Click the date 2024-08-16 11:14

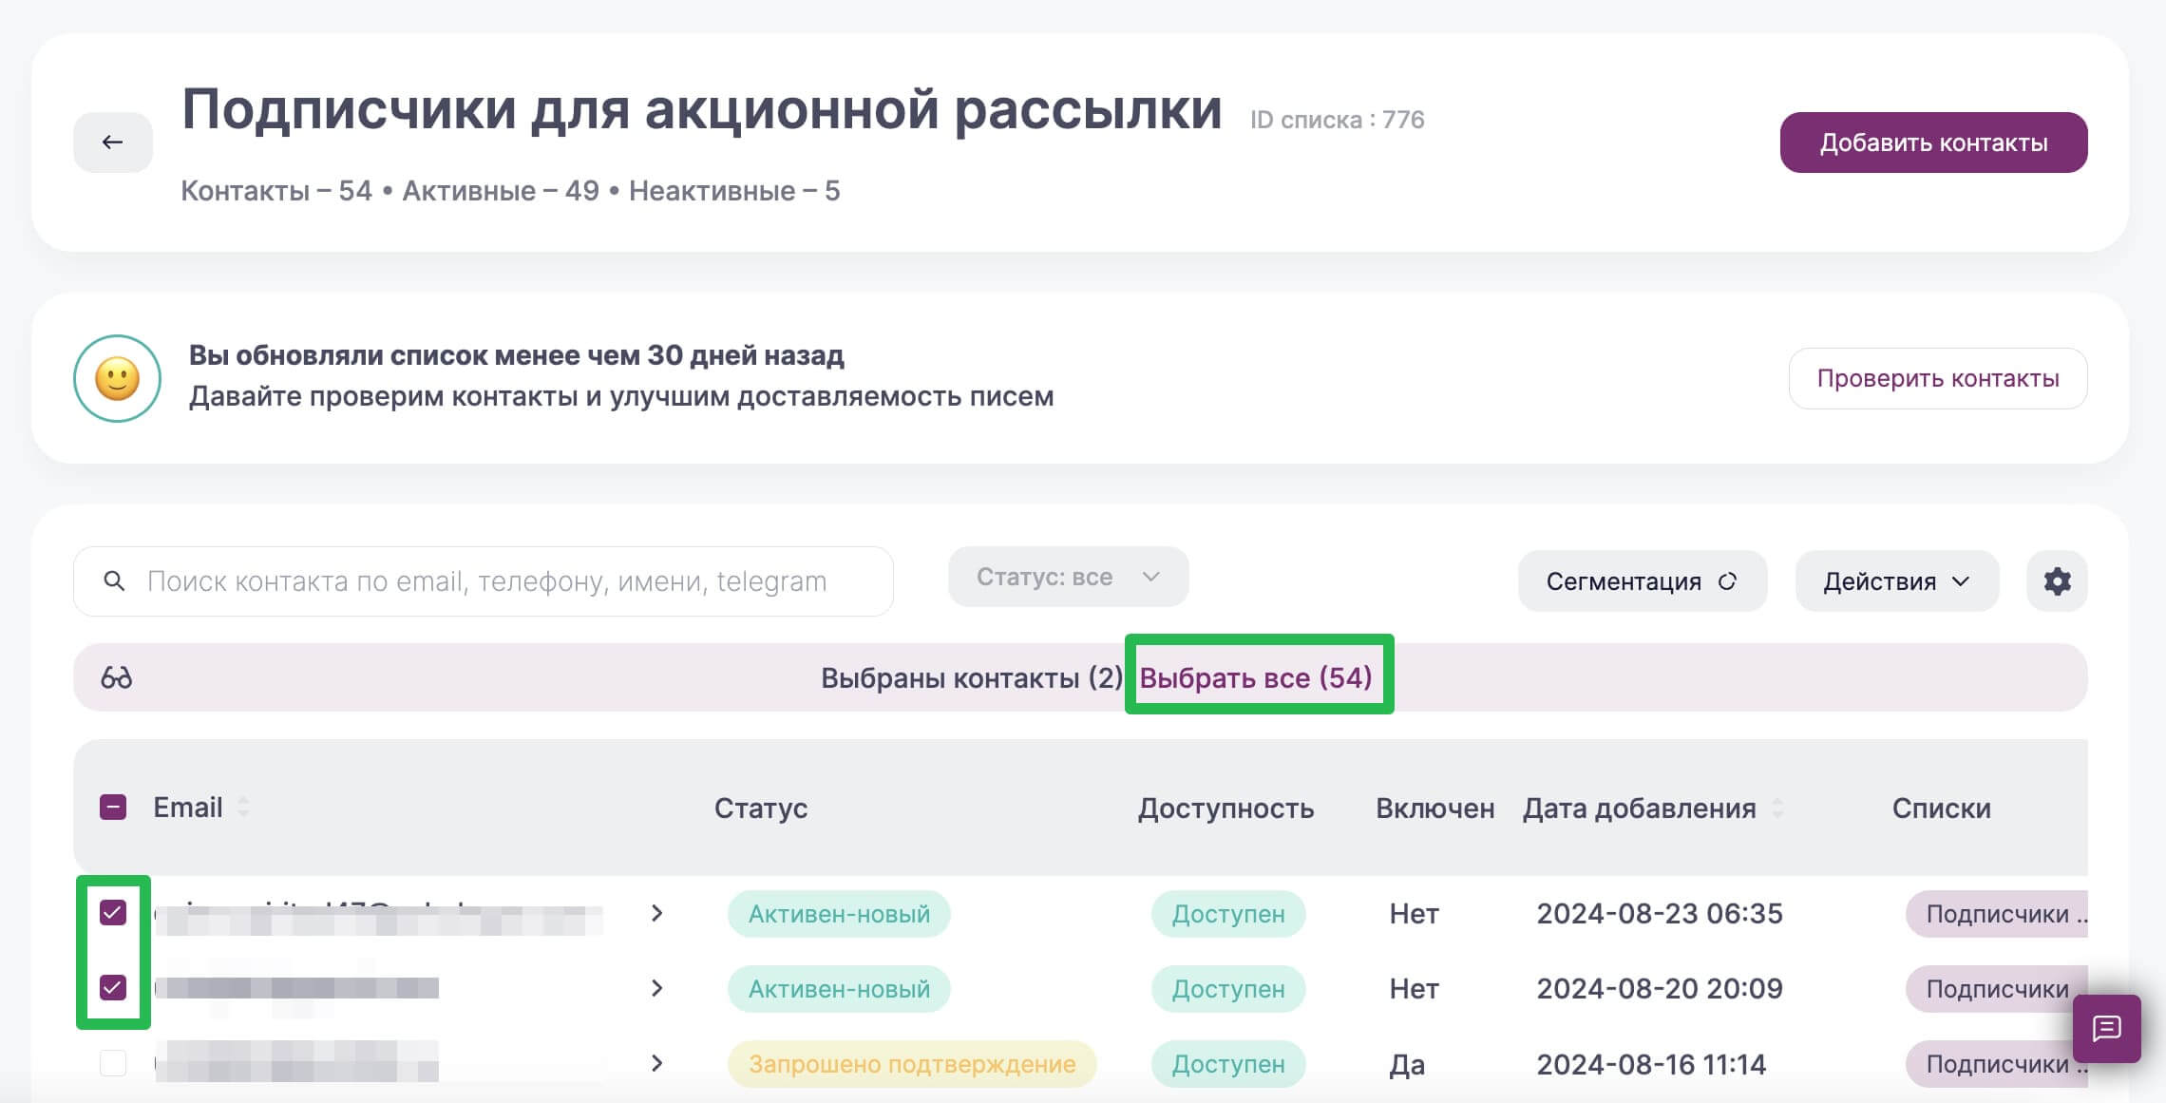tap(1651, 1063)
